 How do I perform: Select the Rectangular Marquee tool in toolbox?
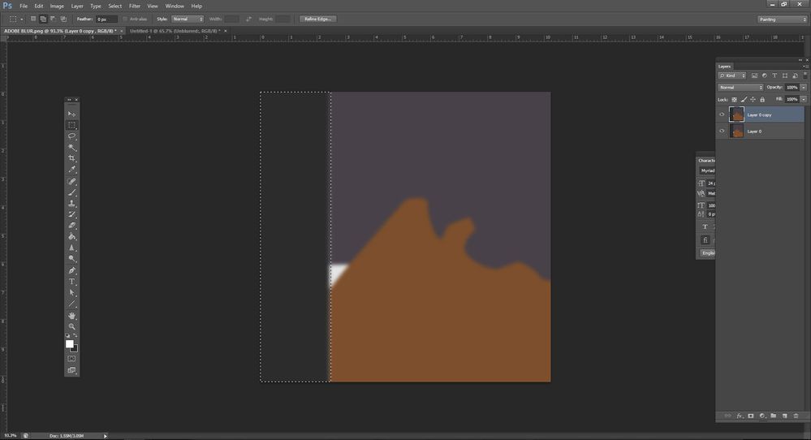pos(72,125)
